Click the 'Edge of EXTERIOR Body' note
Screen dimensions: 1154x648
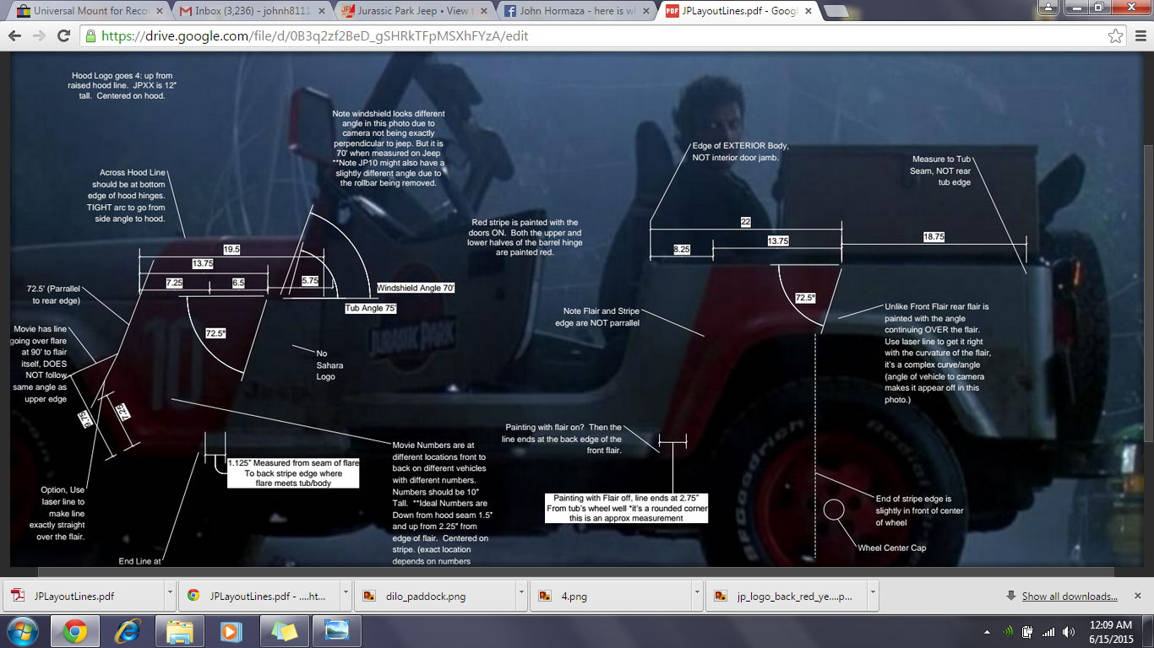tap(740, 152)
